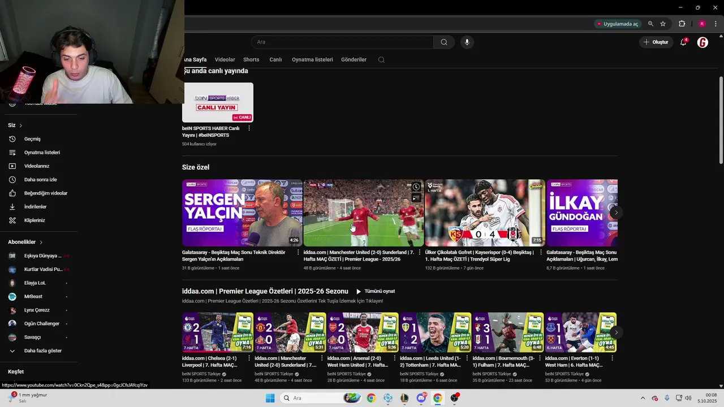Open taskbar volume speaker icon
Image resolution: width=724 pixels, height=407 pixels.
coord(688,398)
